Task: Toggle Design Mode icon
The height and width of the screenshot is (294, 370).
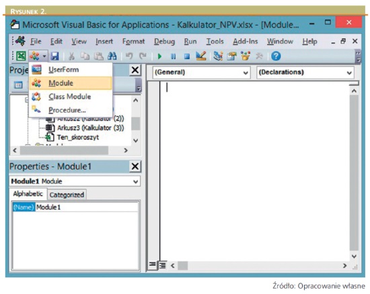Action: coord(201,56)
